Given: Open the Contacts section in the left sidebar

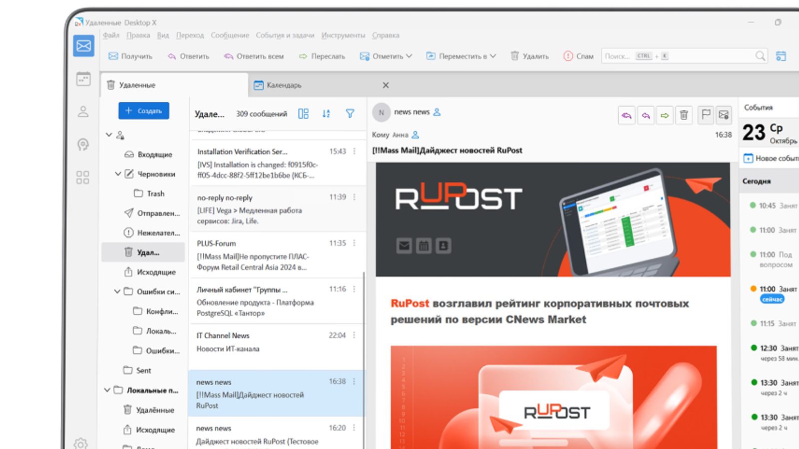Looking at the screenshot, I should pyautogui.click(x=83, y=112).
